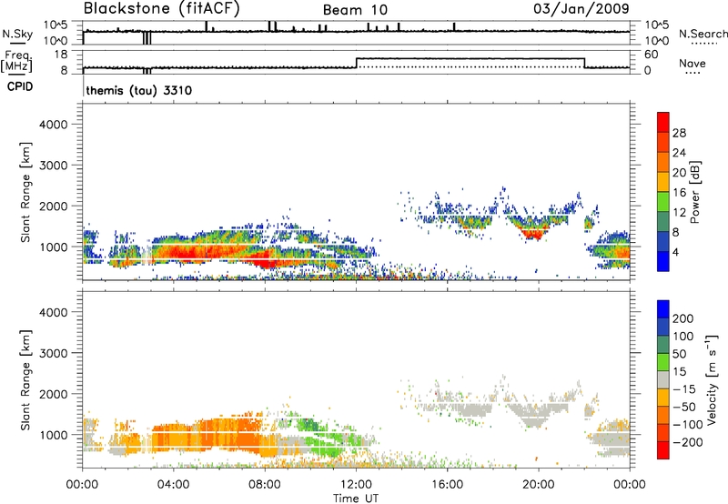Click the date '03/Jan/2009'
728x504 pixels.
(x=581, y=8)
